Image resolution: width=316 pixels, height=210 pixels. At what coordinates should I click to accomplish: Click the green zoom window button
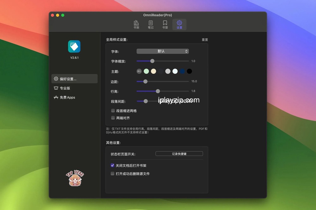click(x=63, y=15)
